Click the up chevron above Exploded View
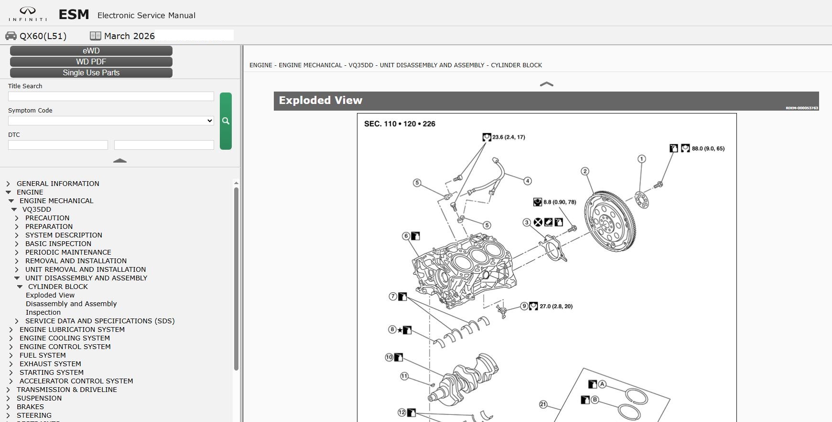The image size is (832, 422). point(546,84)
